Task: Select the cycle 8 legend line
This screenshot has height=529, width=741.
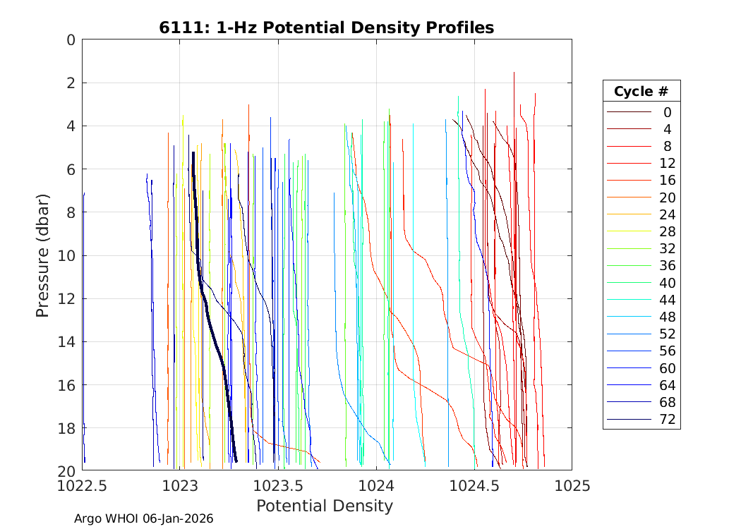Action: click(628, 147)
